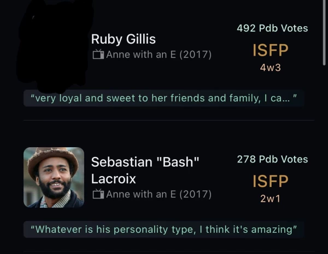View the 278 Pdb Votes count
This screenshot has width=328, height=254.
(272, 159)
